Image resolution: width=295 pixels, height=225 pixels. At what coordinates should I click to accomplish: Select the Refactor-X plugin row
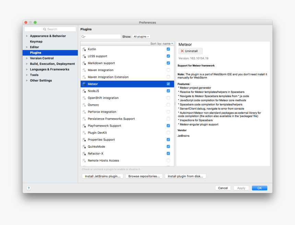pyautogui.click(x=127, y=154)
